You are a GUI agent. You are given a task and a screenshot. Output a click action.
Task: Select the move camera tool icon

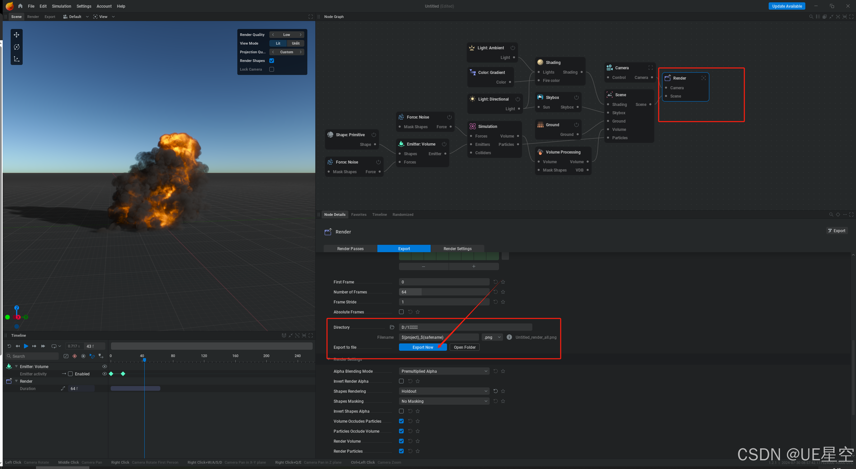(x=16, y=35)
